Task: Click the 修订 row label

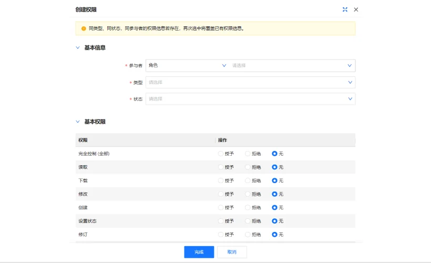Action: click(83, 235)
